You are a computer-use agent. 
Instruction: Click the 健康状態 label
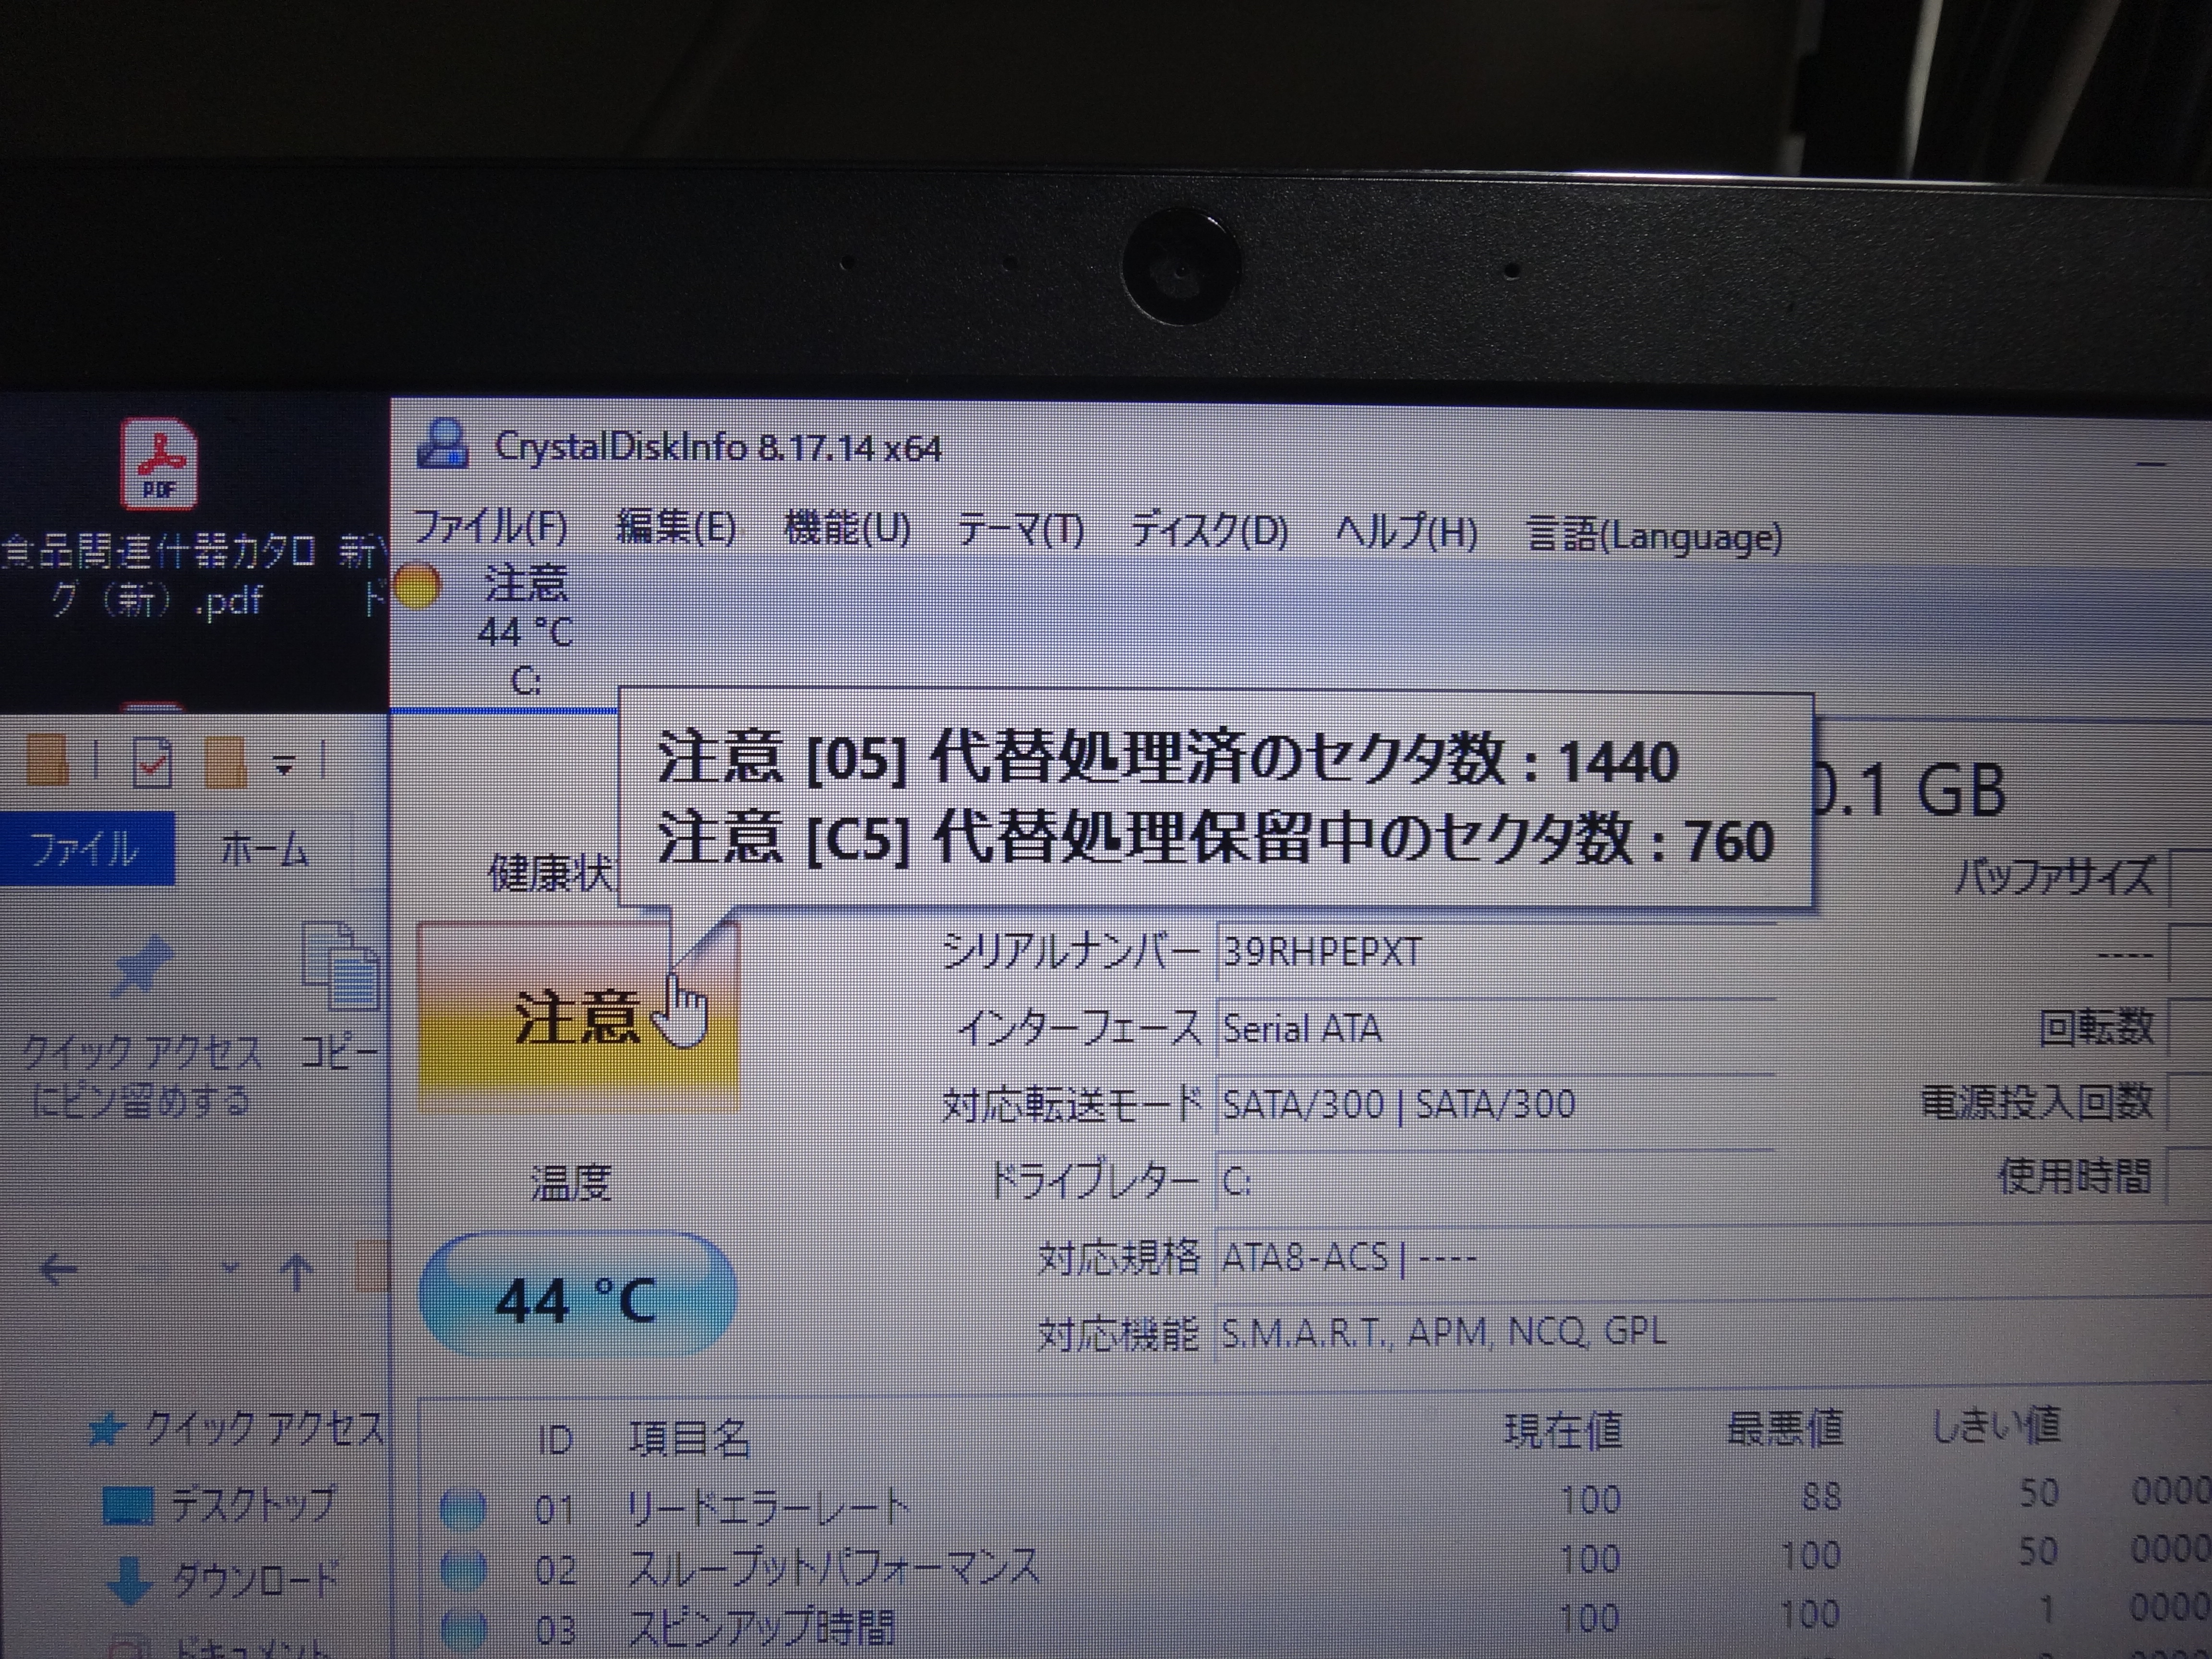coord(552,874)
